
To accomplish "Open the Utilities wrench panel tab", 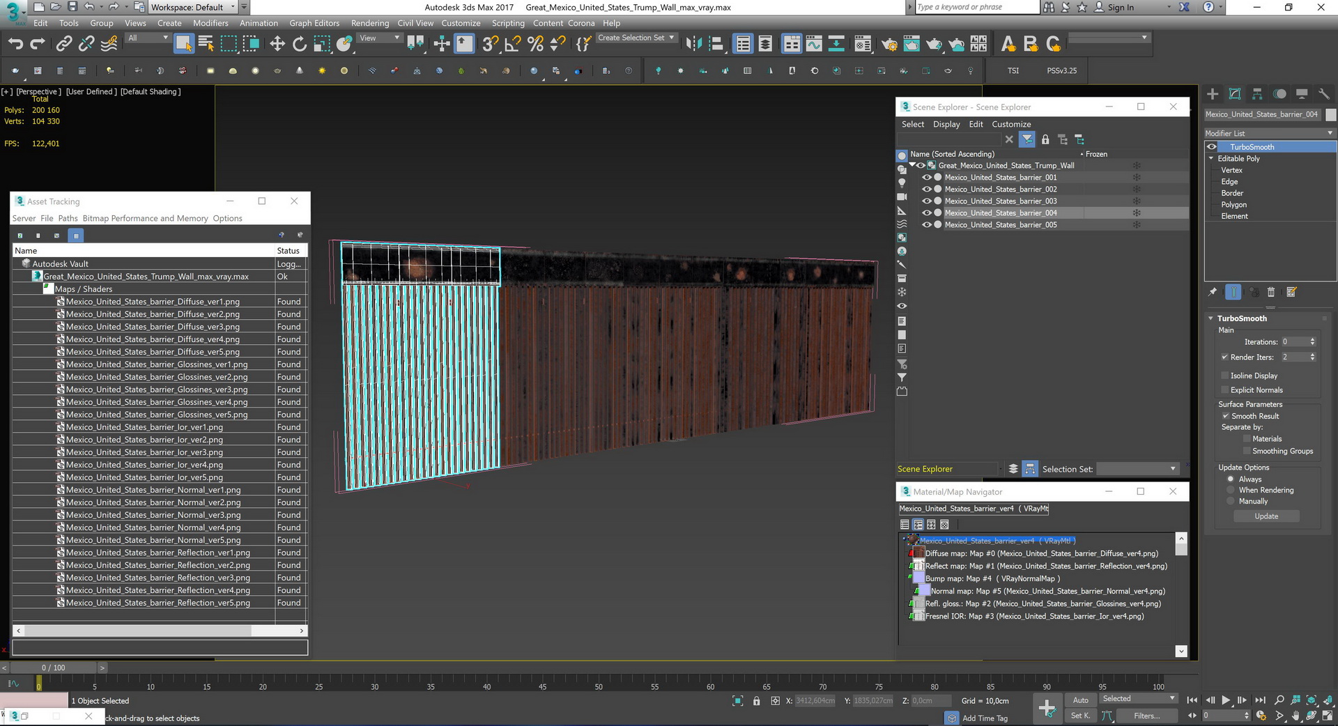I will point(1324,94).
